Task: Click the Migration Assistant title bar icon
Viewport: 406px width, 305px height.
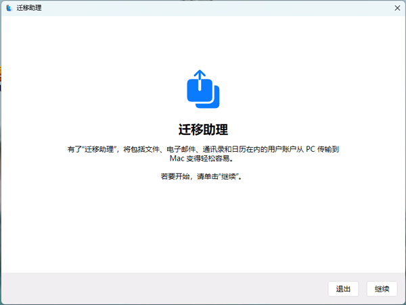Action: click(x=9, y=8)
